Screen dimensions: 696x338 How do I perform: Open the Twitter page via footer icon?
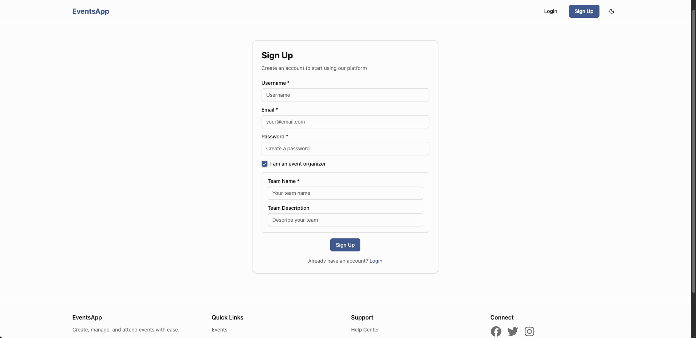tap(512, 331)
